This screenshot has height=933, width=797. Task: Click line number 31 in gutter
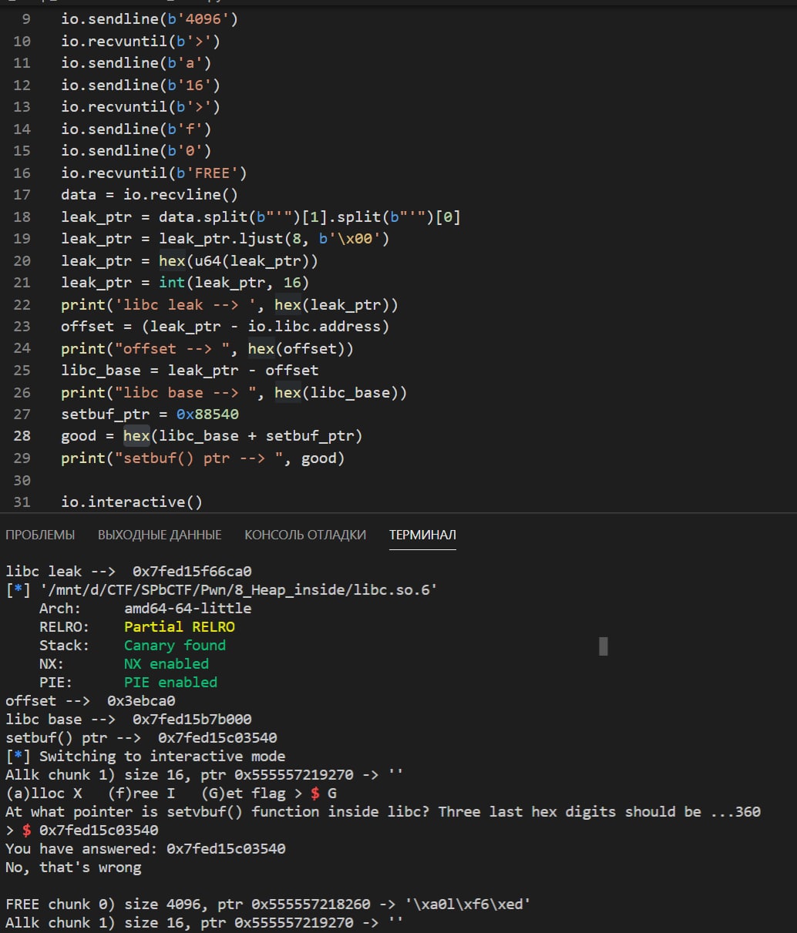(22, 502)
